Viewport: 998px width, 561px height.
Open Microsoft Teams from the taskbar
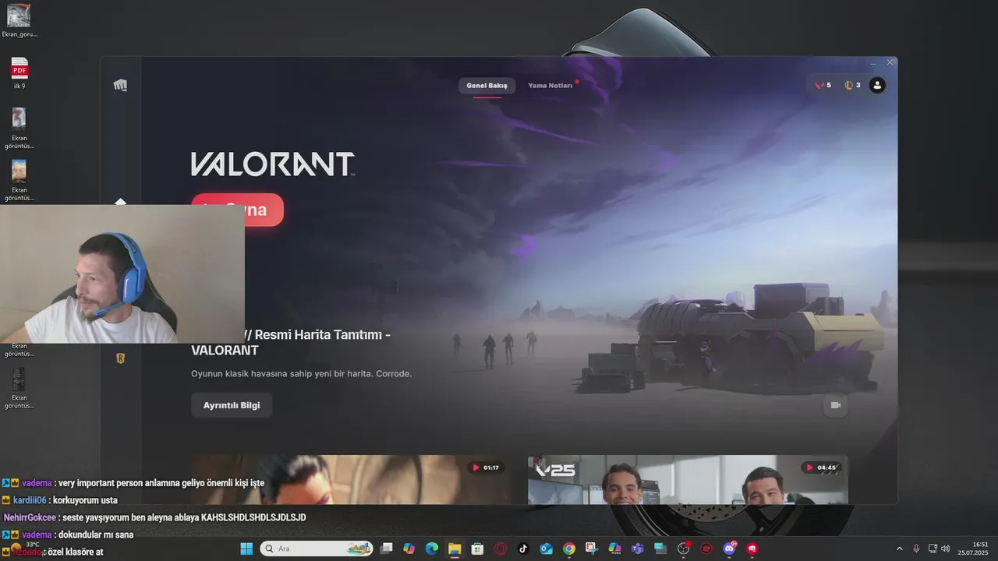637,549
